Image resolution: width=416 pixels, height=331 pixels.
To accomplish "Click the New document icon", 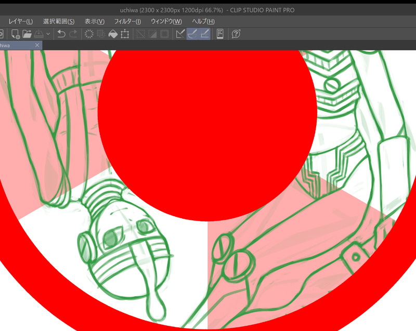I will (15, 34).
